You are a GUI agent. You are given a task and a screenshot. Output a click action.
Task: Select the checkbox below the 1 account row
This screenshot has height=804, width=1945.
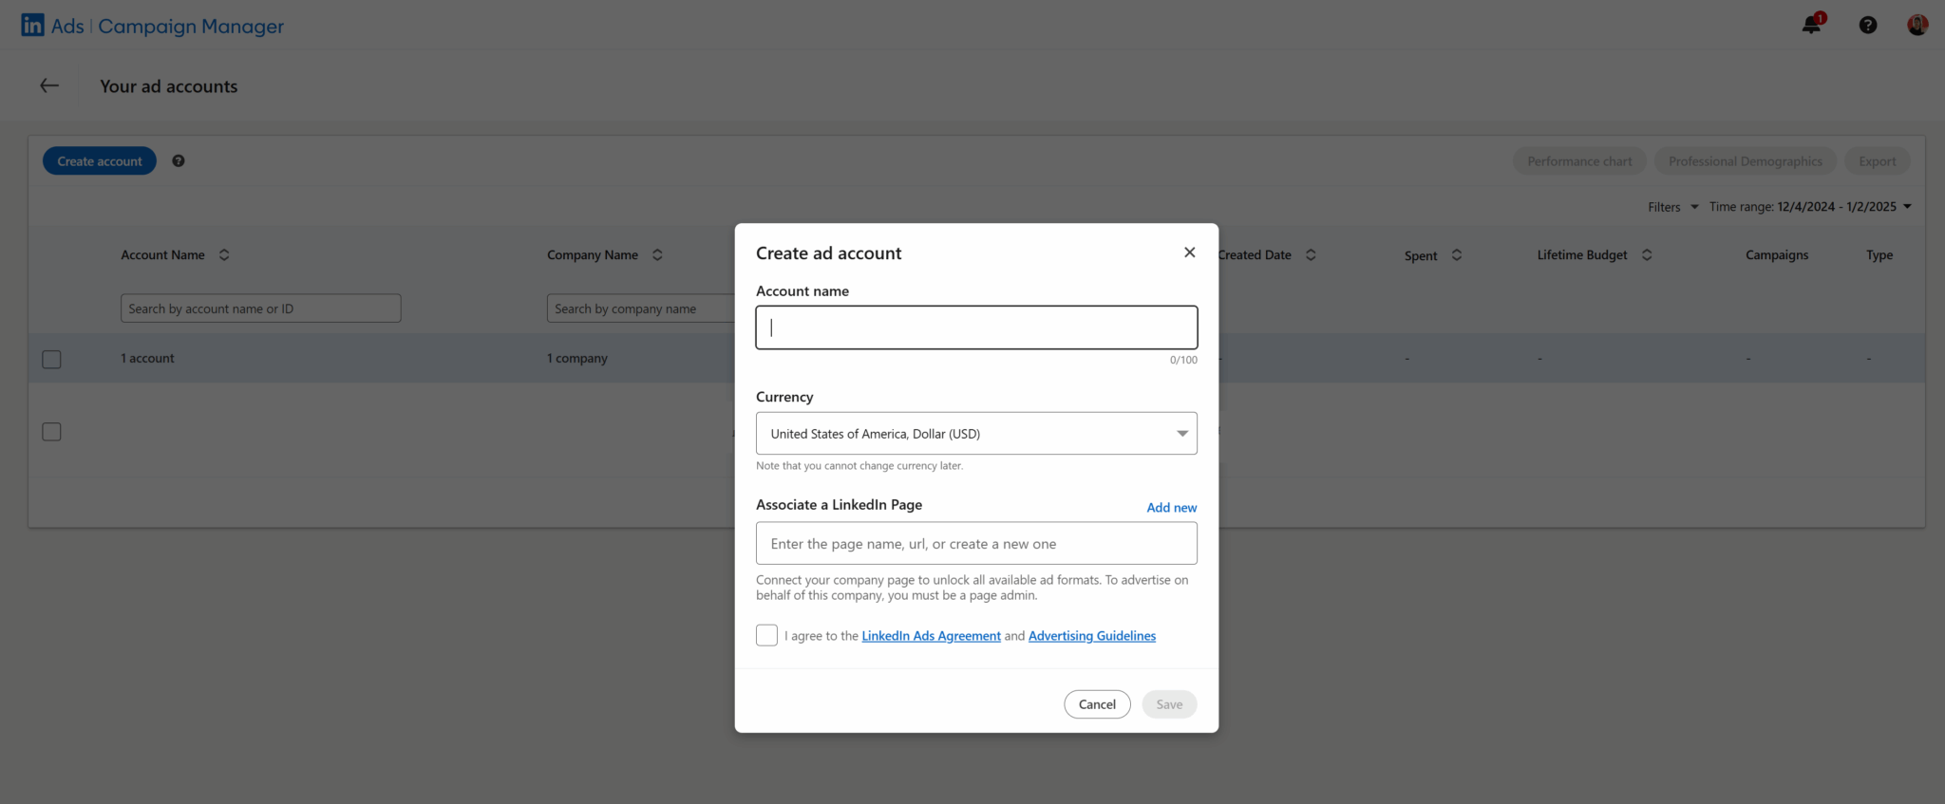pos(52,432)
